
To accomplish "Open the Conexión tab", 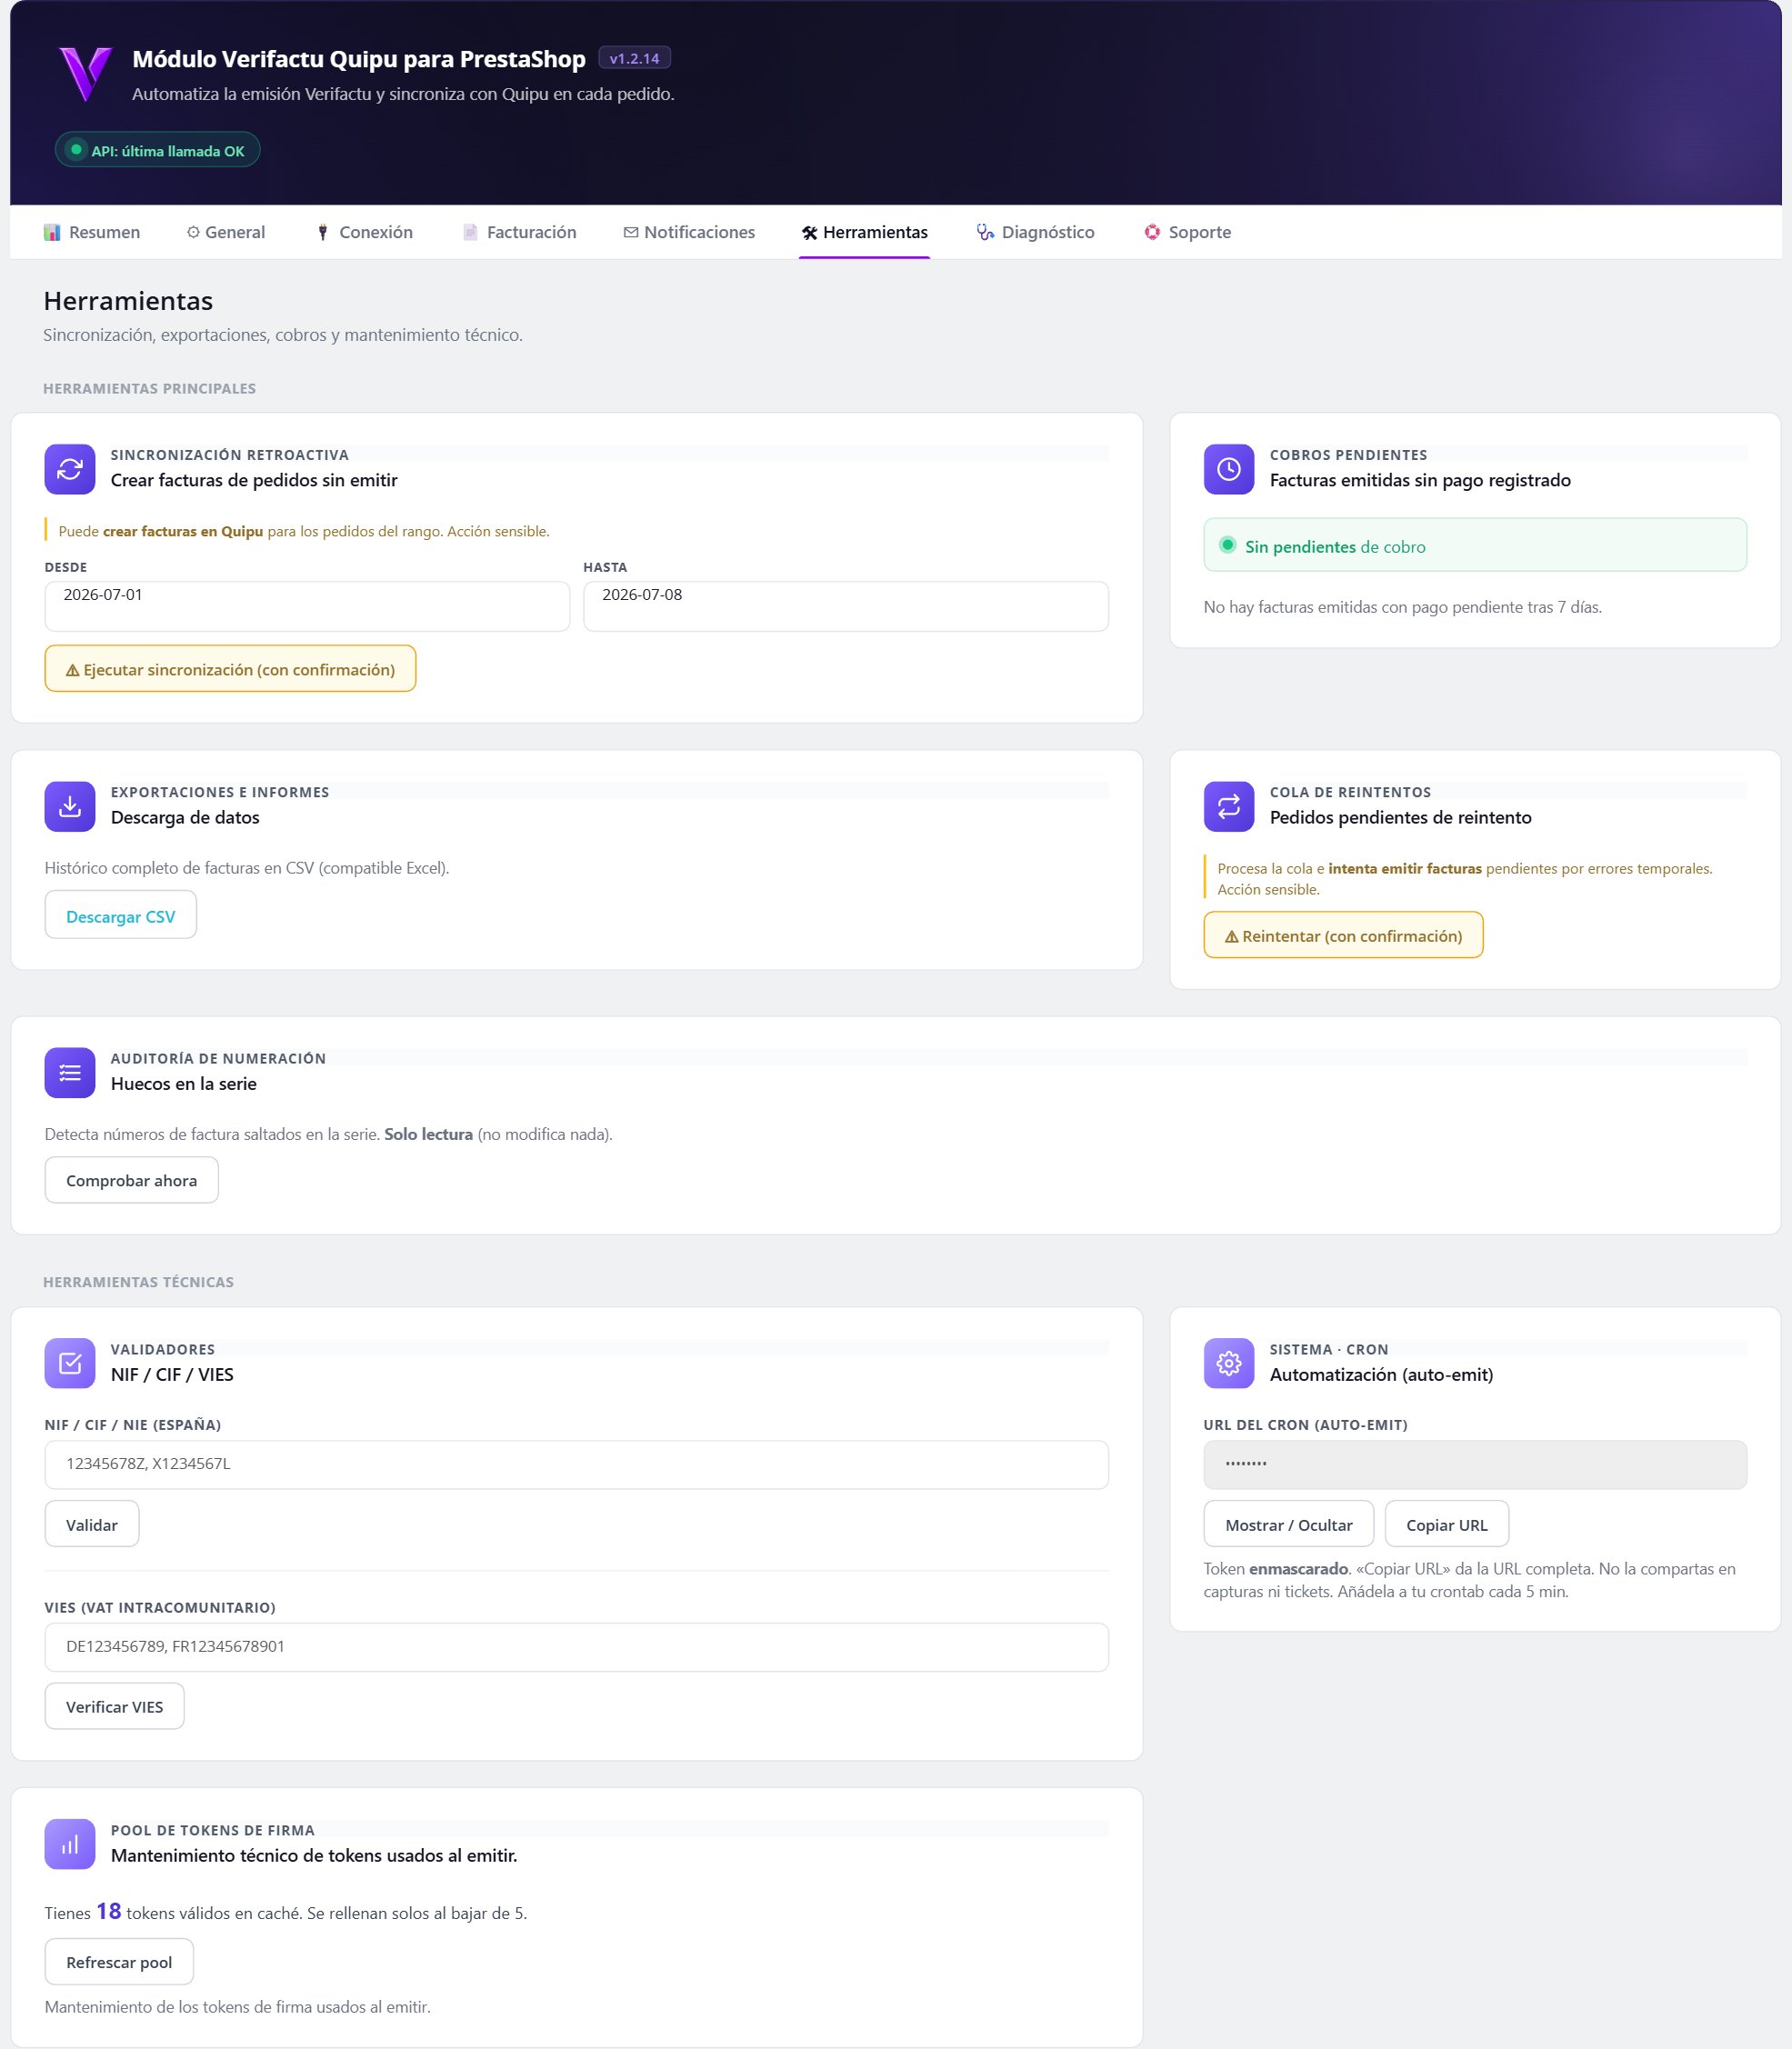I will click(365, 232).
